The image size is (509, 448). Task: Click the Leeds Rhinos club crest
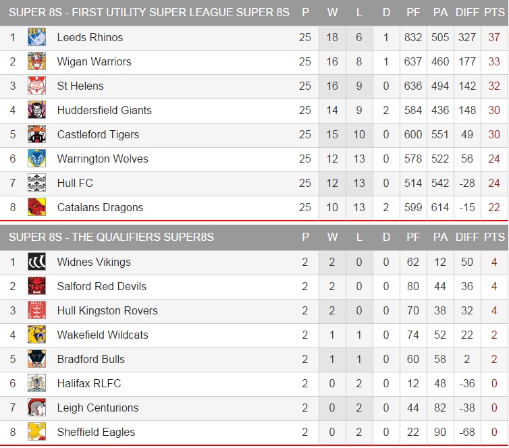click(x=36, y=37)
